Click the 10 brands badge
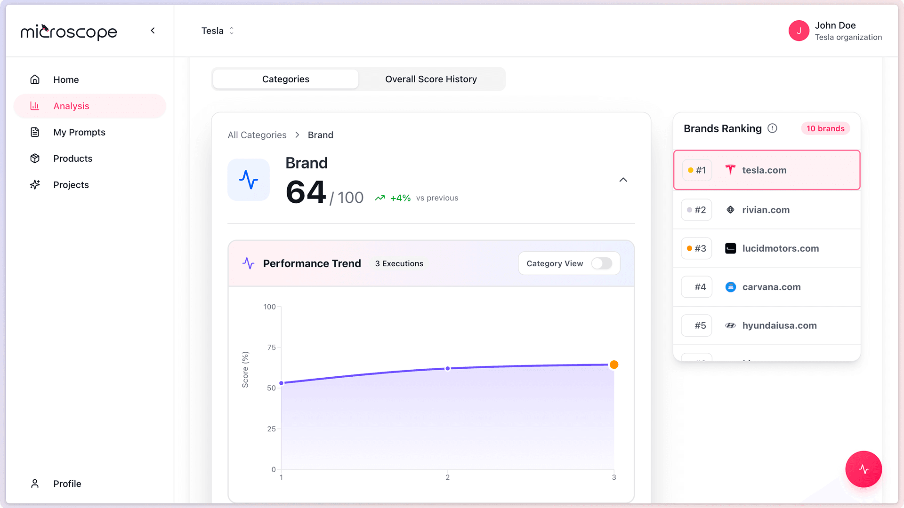 [825, 128]
